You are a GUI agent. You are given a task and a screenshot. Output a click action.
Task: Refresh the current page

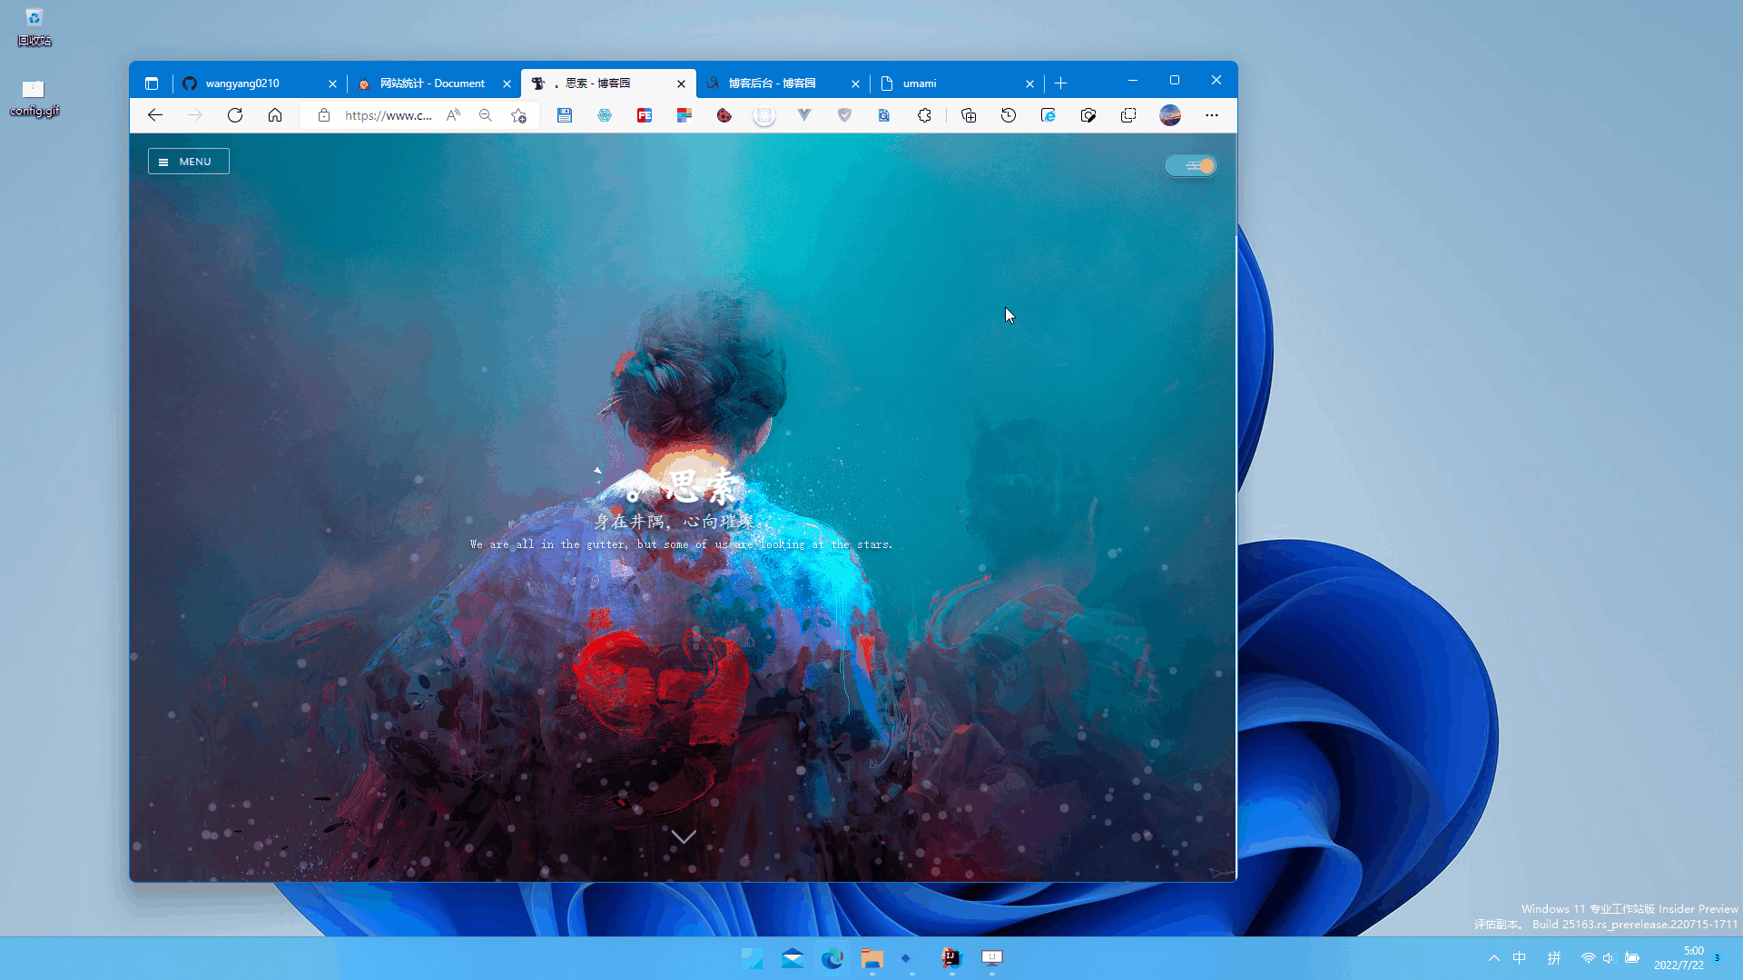click(235, 115)
